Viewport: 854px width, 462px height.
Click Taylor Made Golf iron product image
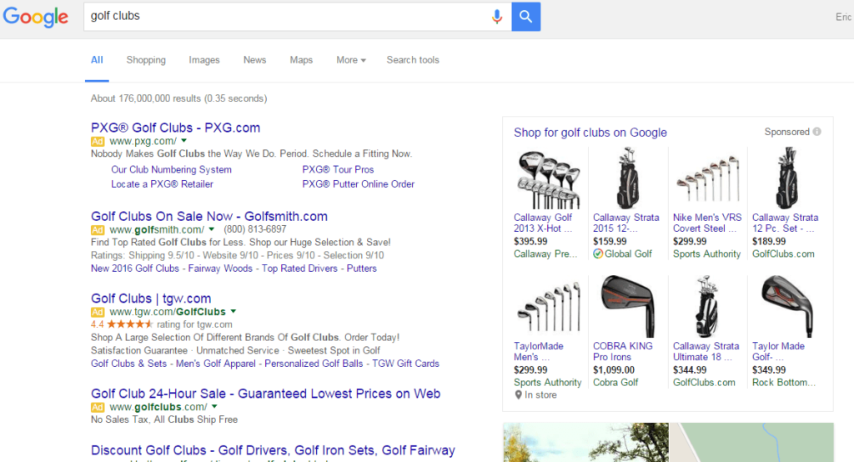(x=787, y=307)
